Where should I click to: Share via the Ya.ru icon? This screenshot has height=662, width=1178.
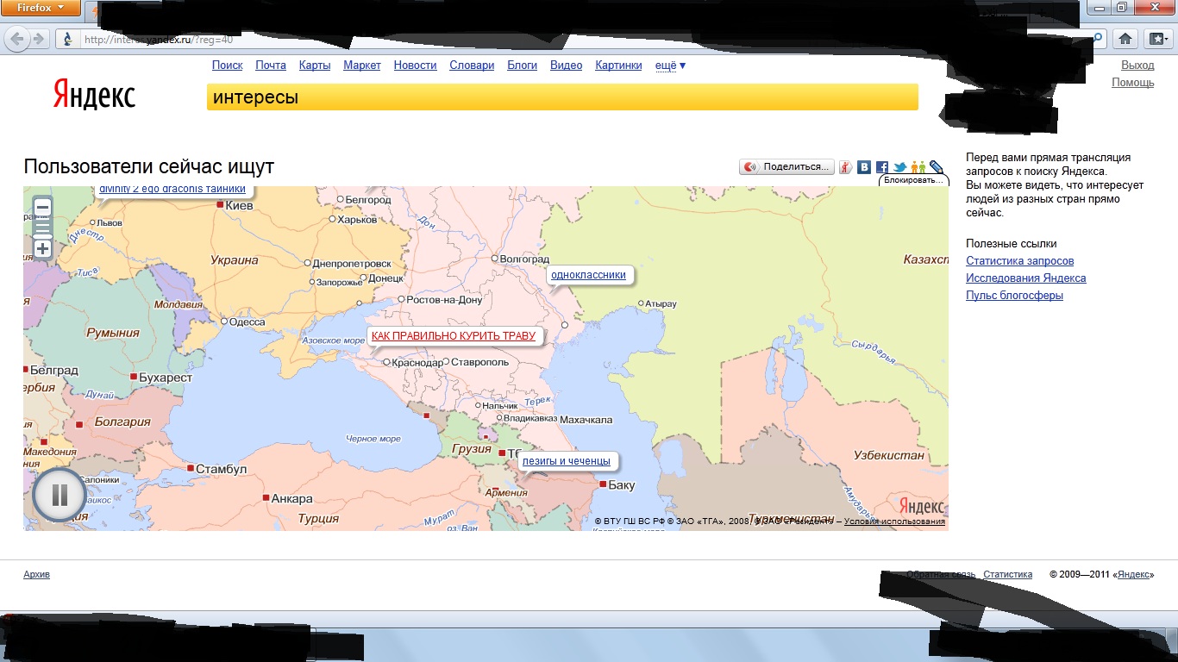coord(846,167)
